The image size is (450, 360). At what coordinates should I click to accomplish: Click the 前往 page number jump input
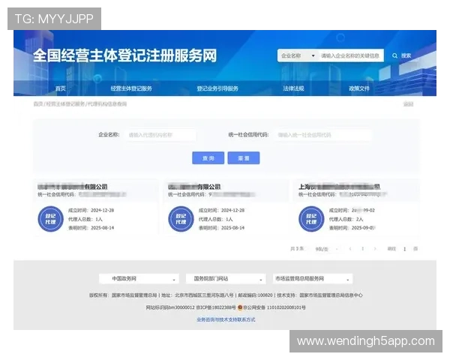click(405, 249)
